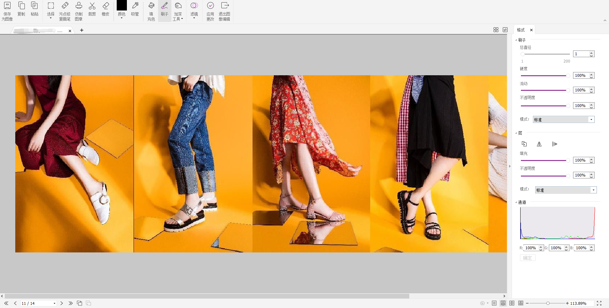Collapse the 通道 channel section

(x=516, y=202)
